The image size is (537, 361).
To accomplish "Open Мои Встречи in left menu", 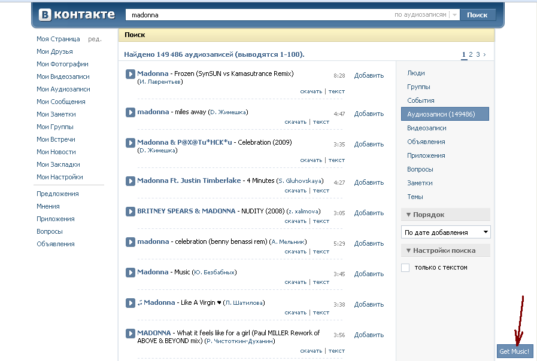I will click(56, 139).
